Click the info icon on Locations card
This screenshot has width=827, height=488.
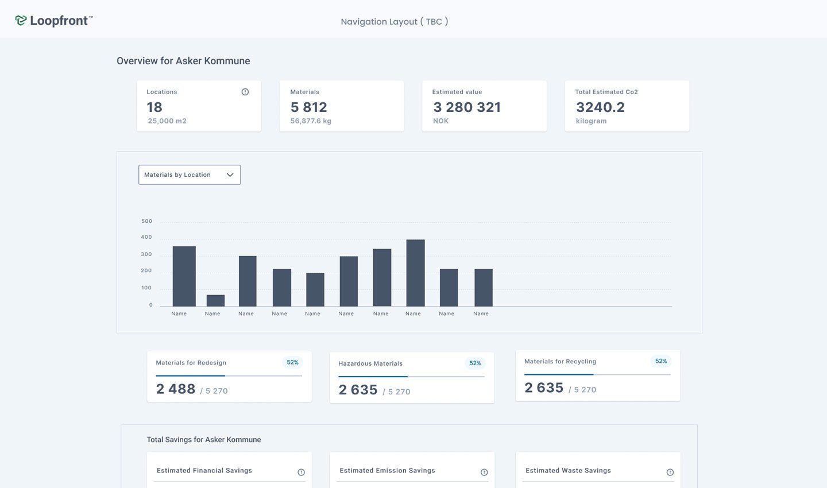(x=245, y=92)
